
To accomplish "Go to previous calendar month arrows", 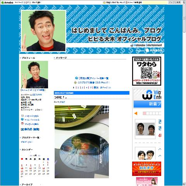I will [x=31, y=155].
